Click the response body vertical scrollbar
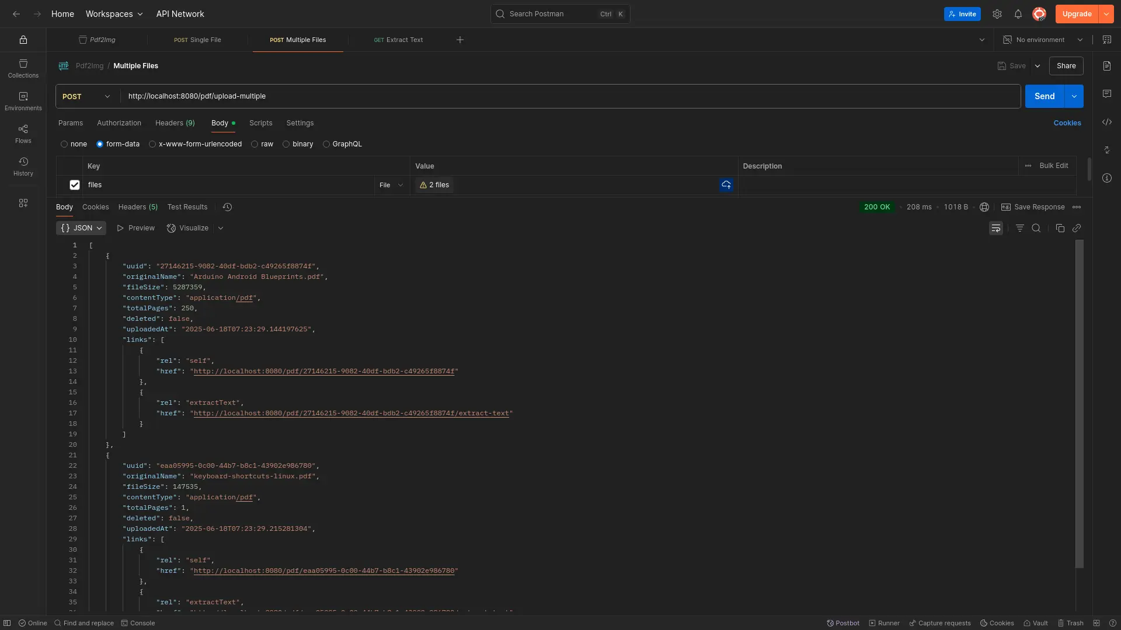The width and height of the screenshot is (1121, 630). pyautogui.click(x=1080, y=404)
